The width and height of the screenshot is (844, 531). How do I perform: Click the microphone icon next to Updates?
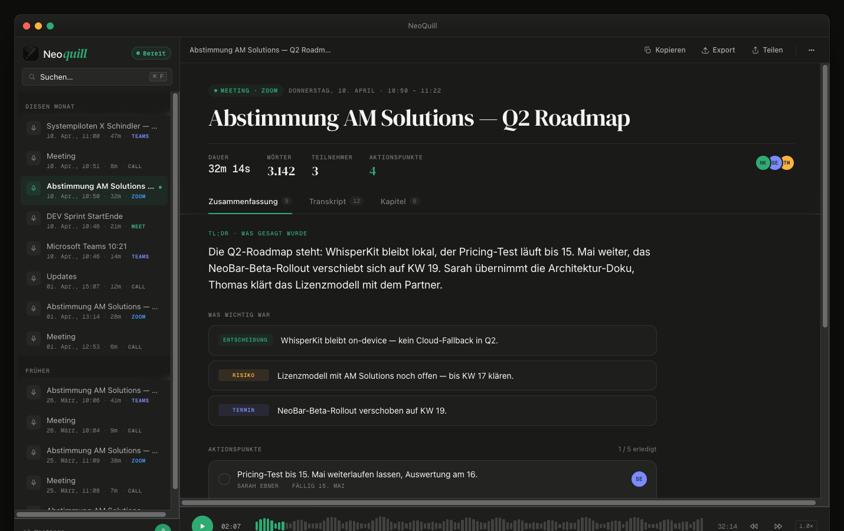(34, 278)
